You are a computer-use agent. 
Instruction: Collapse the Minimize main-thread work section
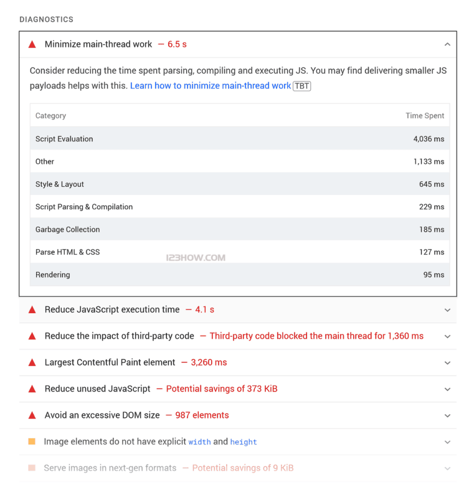pyautogui.click(x=447, y=45)
